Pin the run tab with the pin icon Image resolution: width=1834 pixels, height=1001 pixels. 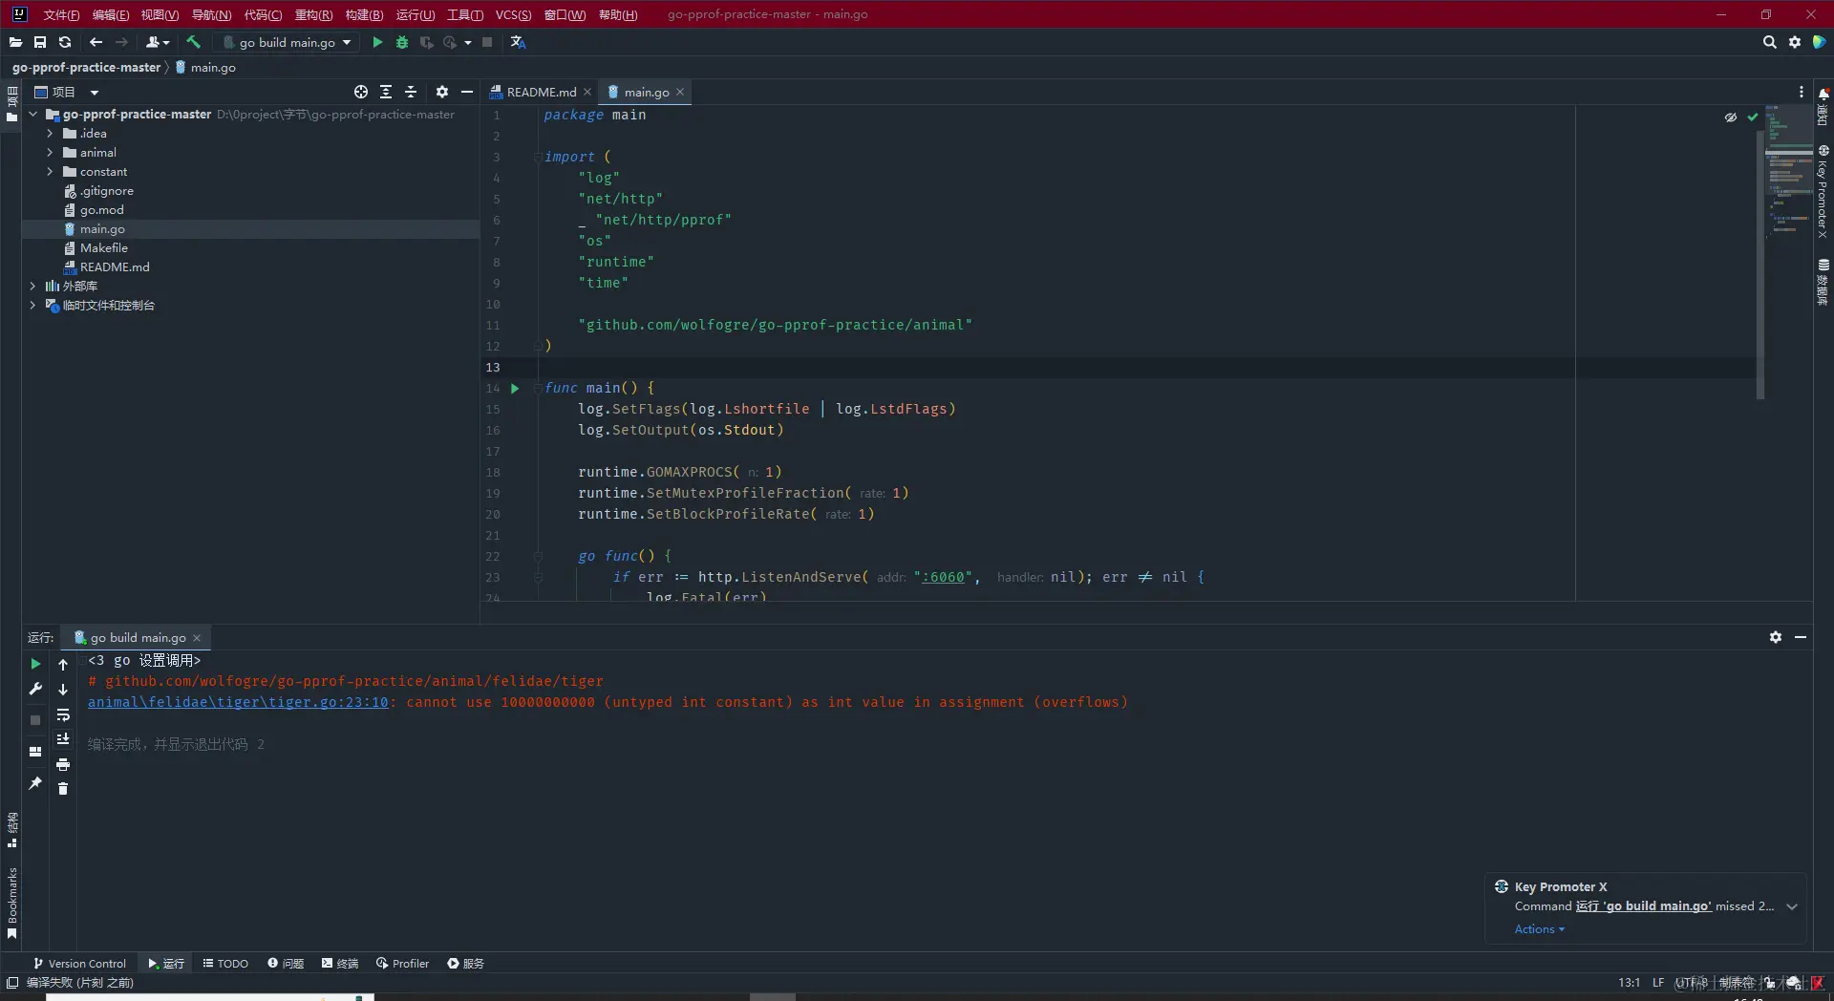(35, 783)
